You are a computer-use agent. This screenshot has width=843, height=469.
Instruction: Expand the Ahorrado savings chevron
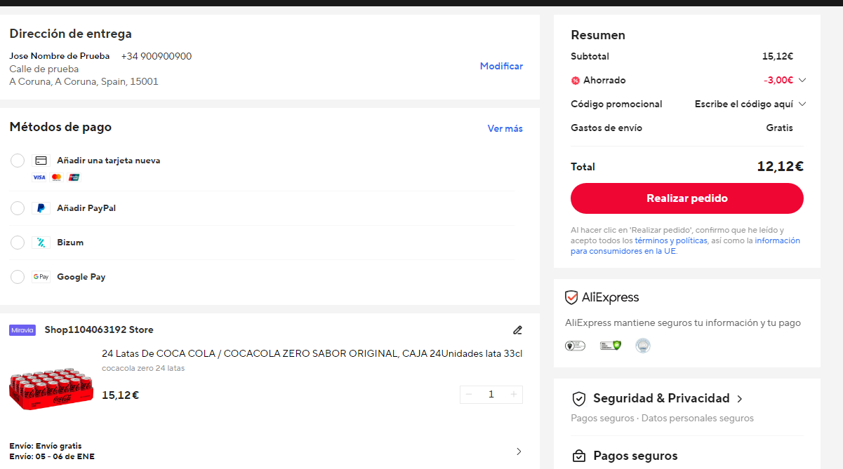[x=802, y=80]
